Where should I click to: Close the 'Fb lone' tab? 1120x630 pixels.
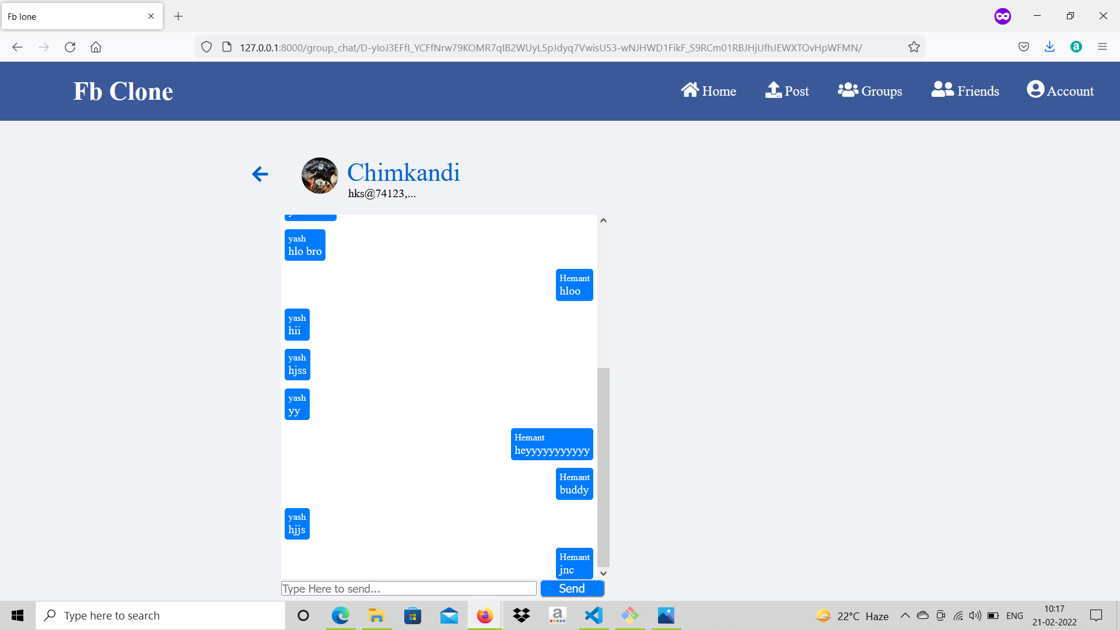point(151,16)
